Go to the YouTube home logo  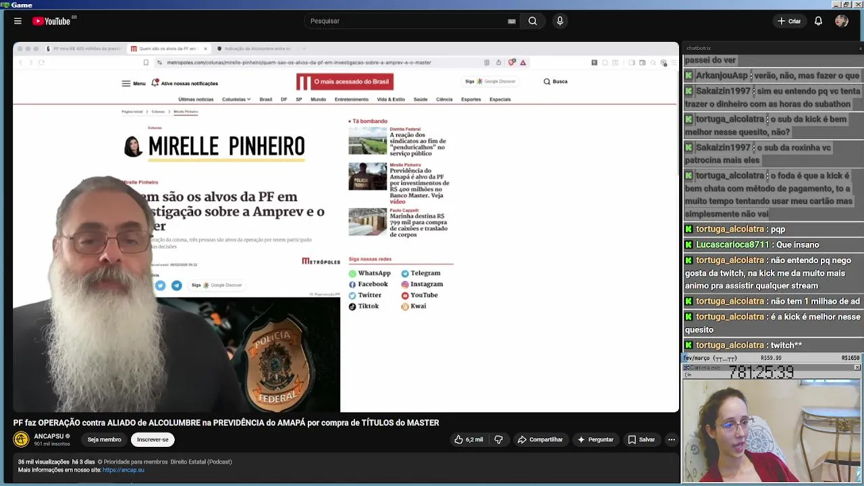(x=51, y=21)
